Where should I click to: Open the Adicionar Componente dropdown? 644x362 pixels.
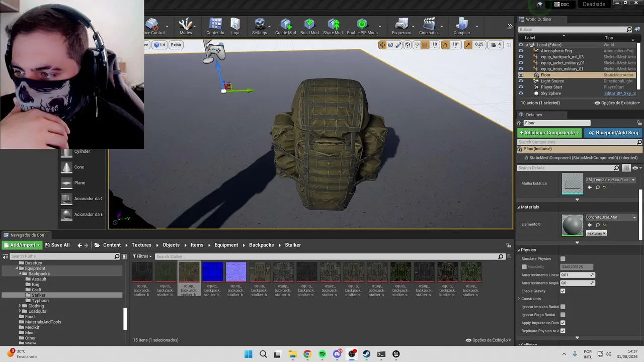tap(549, 133)
